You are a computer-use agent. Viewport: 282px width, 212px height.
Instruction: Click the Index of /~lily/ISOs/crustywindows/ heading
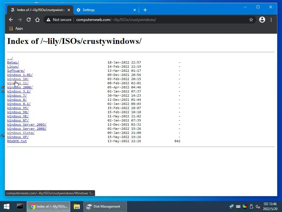point(74,41)
